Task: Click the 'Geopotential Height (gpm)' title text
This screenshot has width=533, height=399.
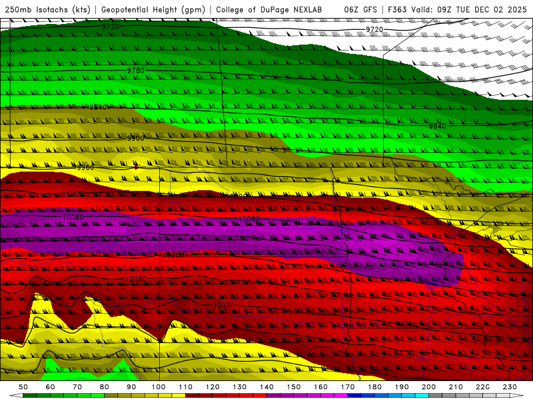Action: click(153, 9)
